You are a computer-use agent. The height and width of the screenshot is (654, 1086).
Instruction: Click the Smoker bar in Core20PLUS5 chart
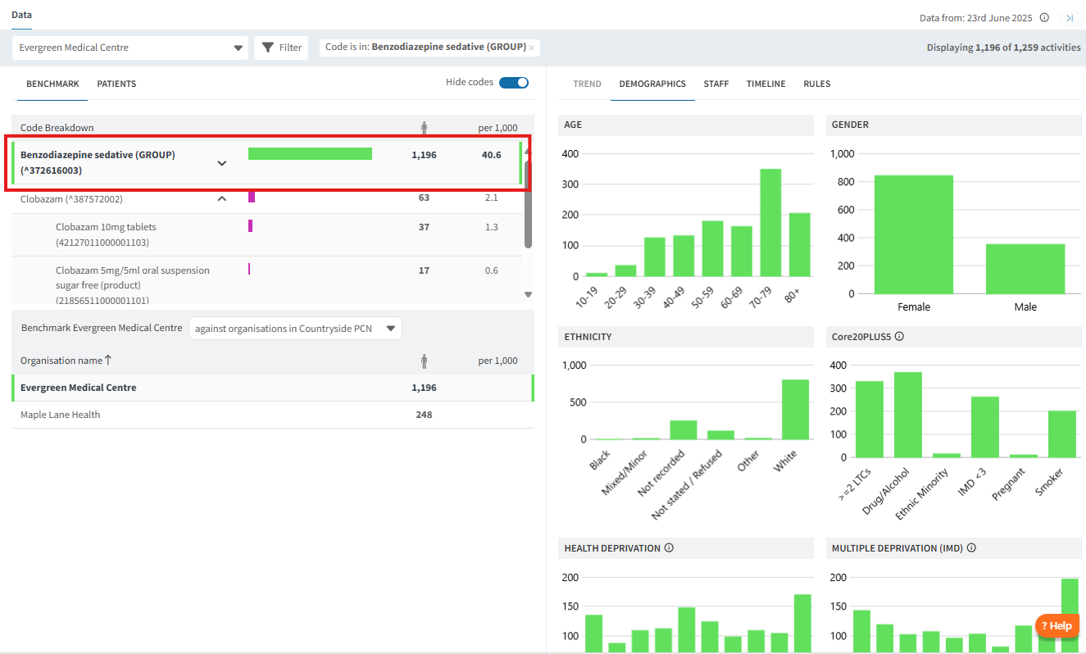(x=1061, y=434)
